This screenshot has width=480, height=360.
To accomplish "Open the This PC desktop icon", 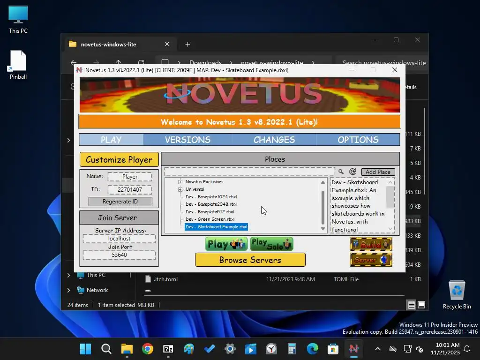I will point(18,19).
